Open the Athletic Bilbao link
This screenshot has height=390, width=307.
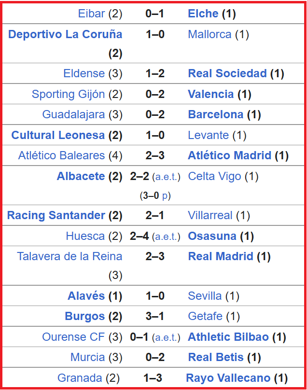228,337
